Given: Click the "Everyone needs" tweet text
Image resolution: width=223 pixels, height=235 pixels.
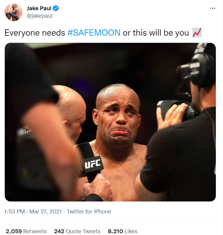Looking at the screenshot, I should [35, 33].
